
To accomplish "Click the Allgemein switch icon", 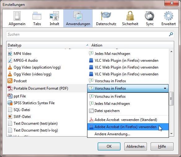I will click(x=17, y=16).
